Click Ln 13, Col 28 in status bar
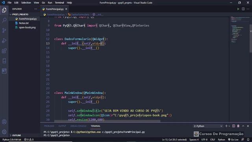Screen dimensions: 252x142 [174, 140]
